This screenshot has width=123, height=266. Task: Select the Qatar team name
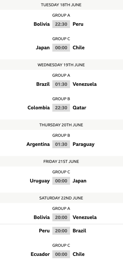pos(79,108)
